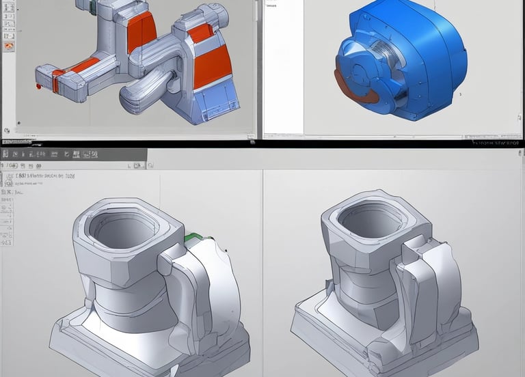Click the boxed icon left of the light toolbar's divider
The image size is (525, 377).
coord(137,165)
